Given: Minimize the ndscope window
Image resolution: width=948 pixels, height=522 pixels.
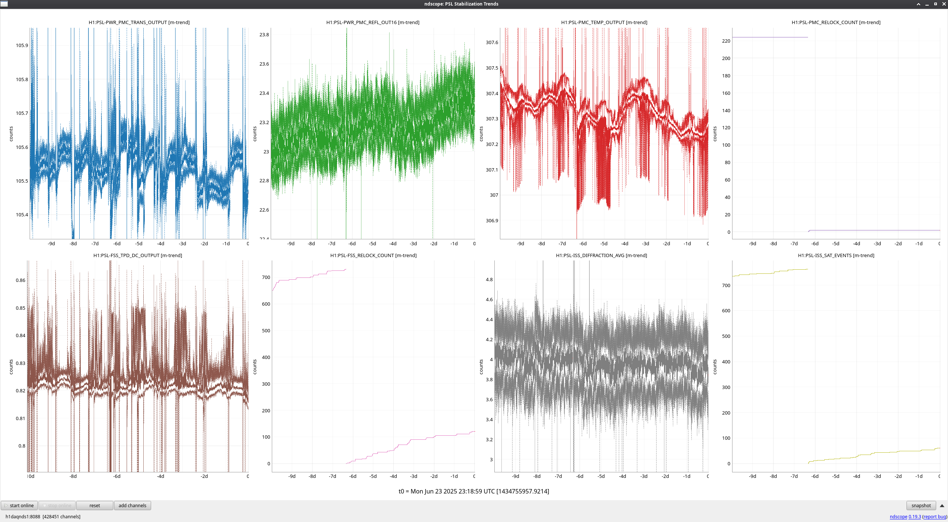Looking at the screenshot, I should (927, 4).
